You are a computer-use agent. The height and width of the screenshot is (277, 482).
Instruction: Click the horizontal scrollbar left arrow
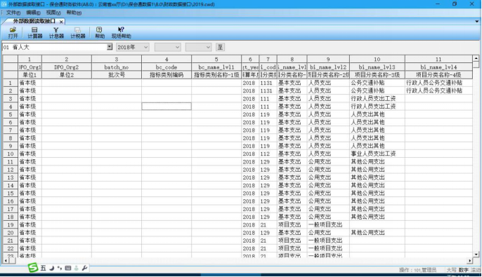pos(6,261)
